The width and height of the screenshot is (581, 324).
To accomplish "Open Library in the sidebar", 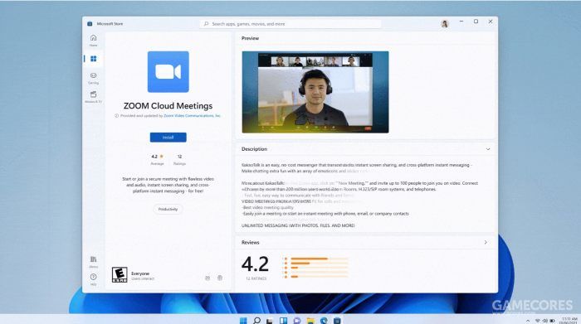I will (x=93, y=262).
